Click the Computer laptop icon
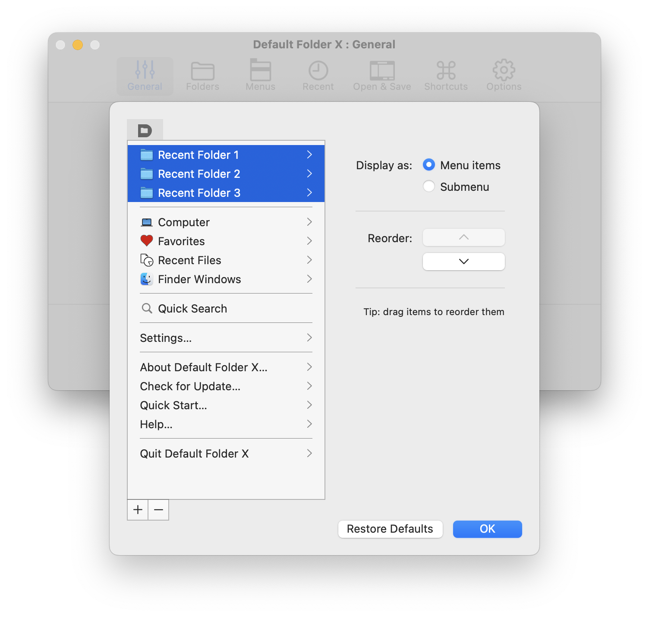The image size is (649, 619). coord(147,222)
